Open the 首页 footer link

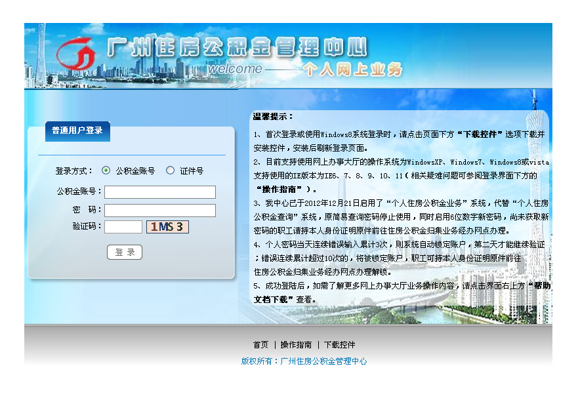[260, 345]
